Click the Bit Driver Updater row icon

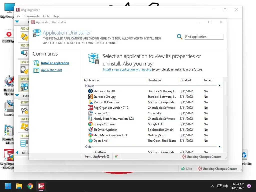(x=90, y=130)
